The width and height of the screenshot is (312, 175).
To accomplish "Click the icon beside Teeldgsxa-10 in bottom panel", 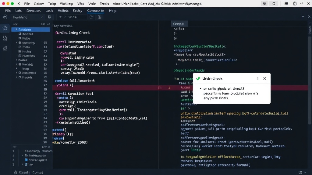I will pyautogui.click(x=26, y=155).
